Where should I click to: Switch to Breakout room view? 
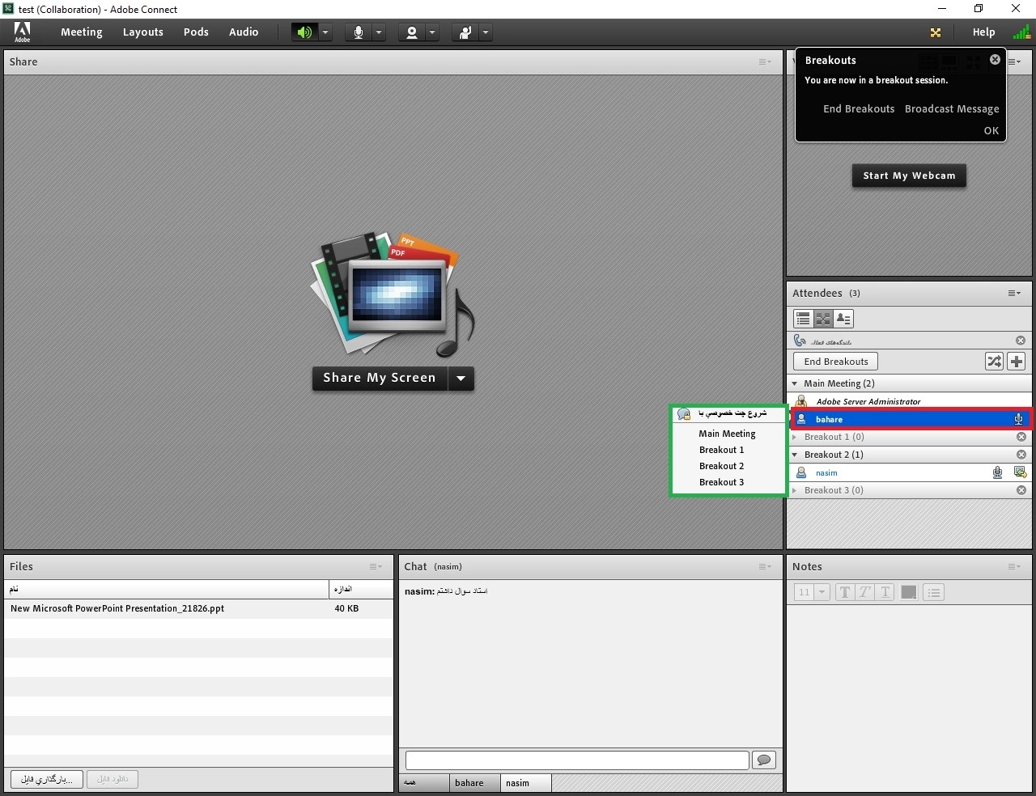[823, 319]
